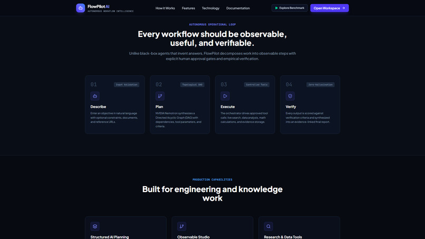Click the Input Validation tag
The width and height of the screenshot is (425, 239).
pos(127,84)
